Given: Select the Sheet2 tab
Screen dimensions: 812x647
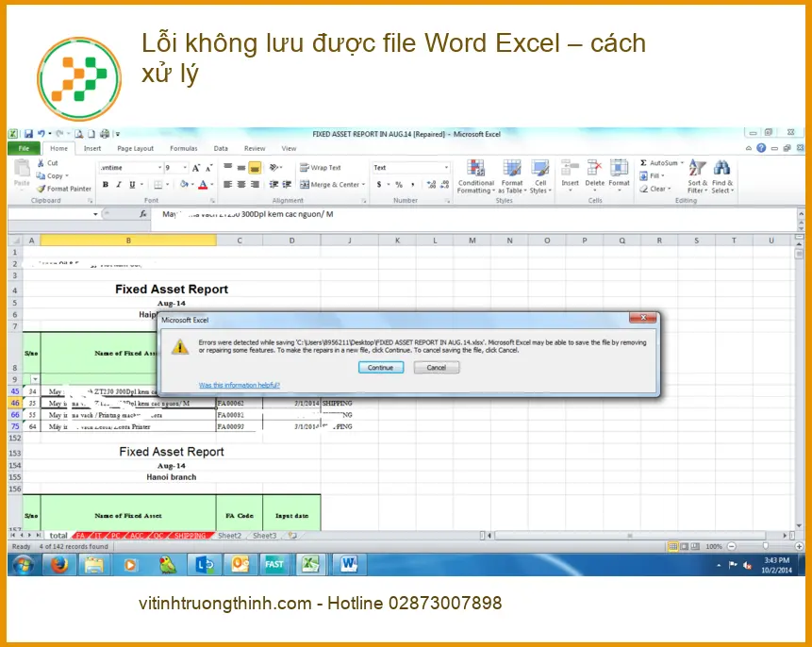Looking at the screenshot, I should pyautogui.click(x=229, y=536).
